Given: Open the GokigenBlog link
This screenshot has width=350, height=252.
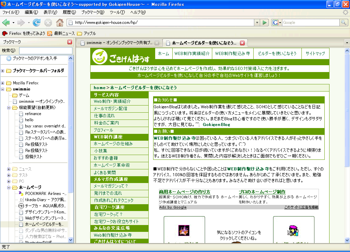Looking at the screenshot, I should pyautogui.click(x=216, y=125).
